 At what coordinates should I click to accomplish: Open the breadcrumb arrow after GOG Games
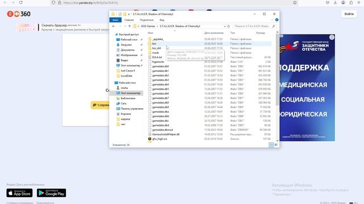point(157,27)
